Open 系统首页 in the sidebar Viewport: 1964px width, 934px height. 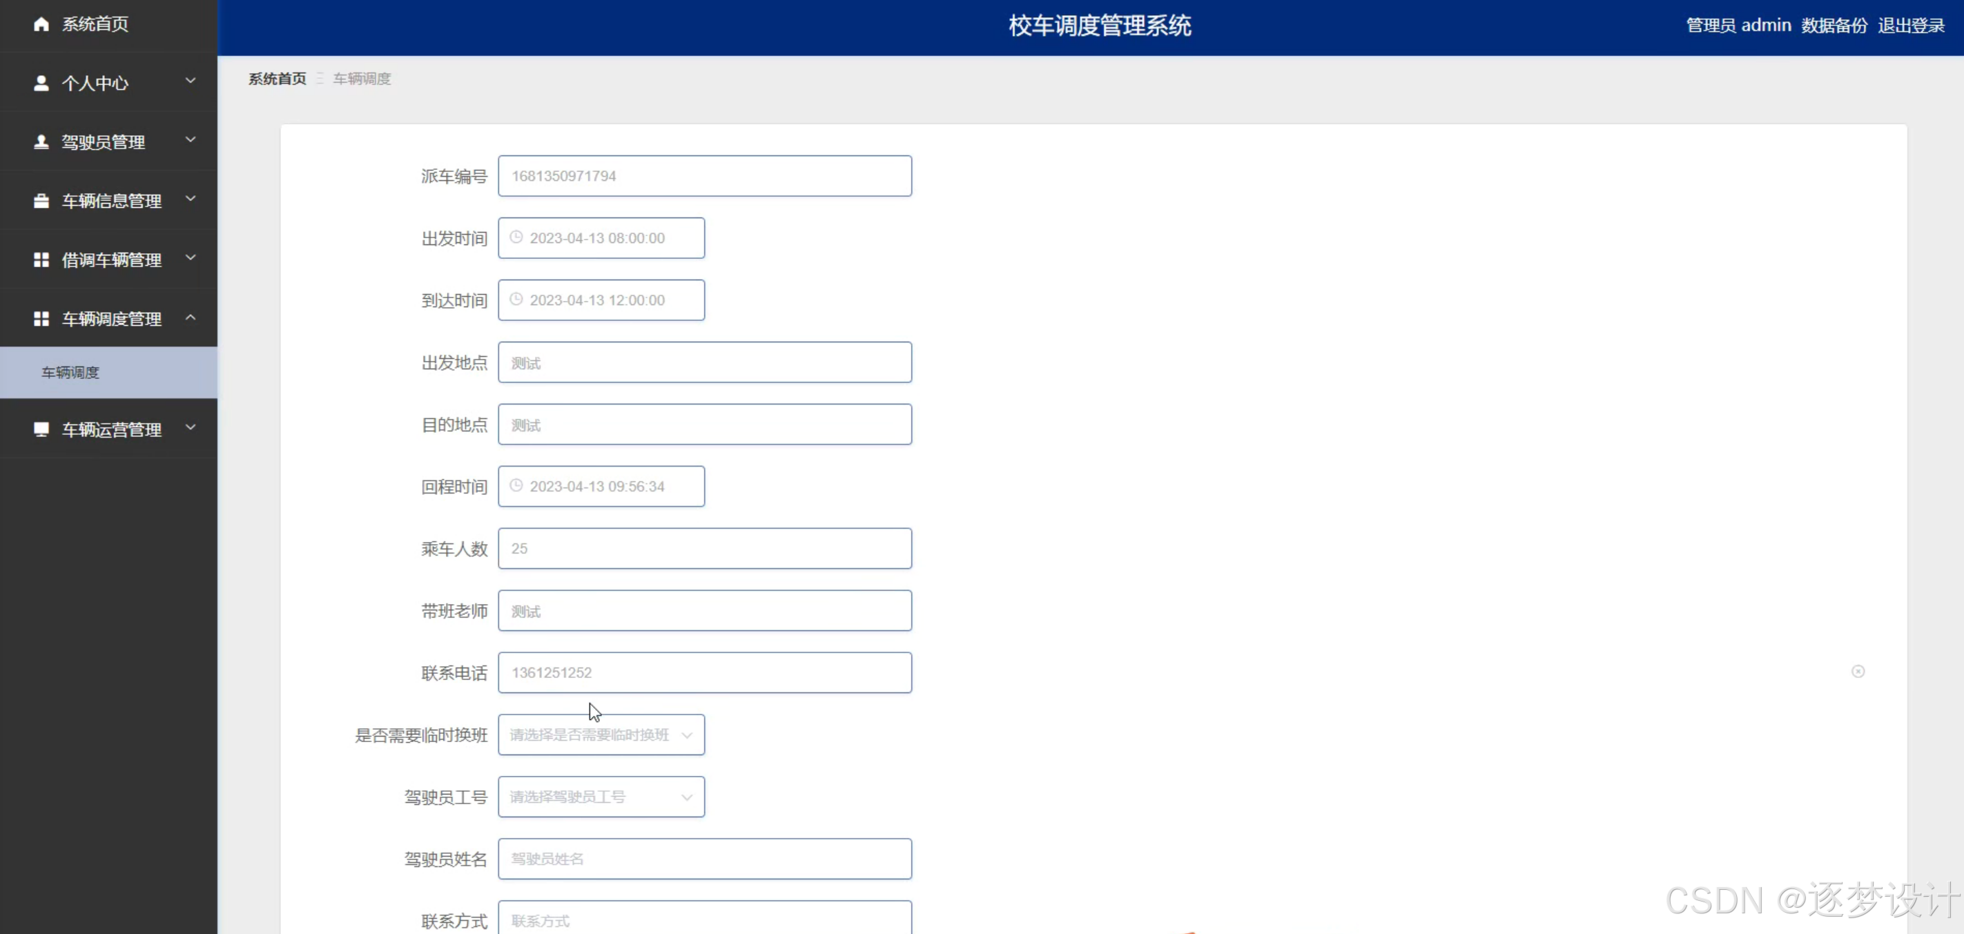[108, 25]
